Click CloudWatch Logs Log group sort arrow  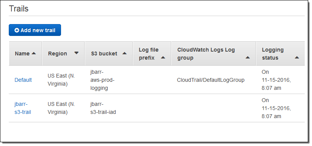point(248,58)
